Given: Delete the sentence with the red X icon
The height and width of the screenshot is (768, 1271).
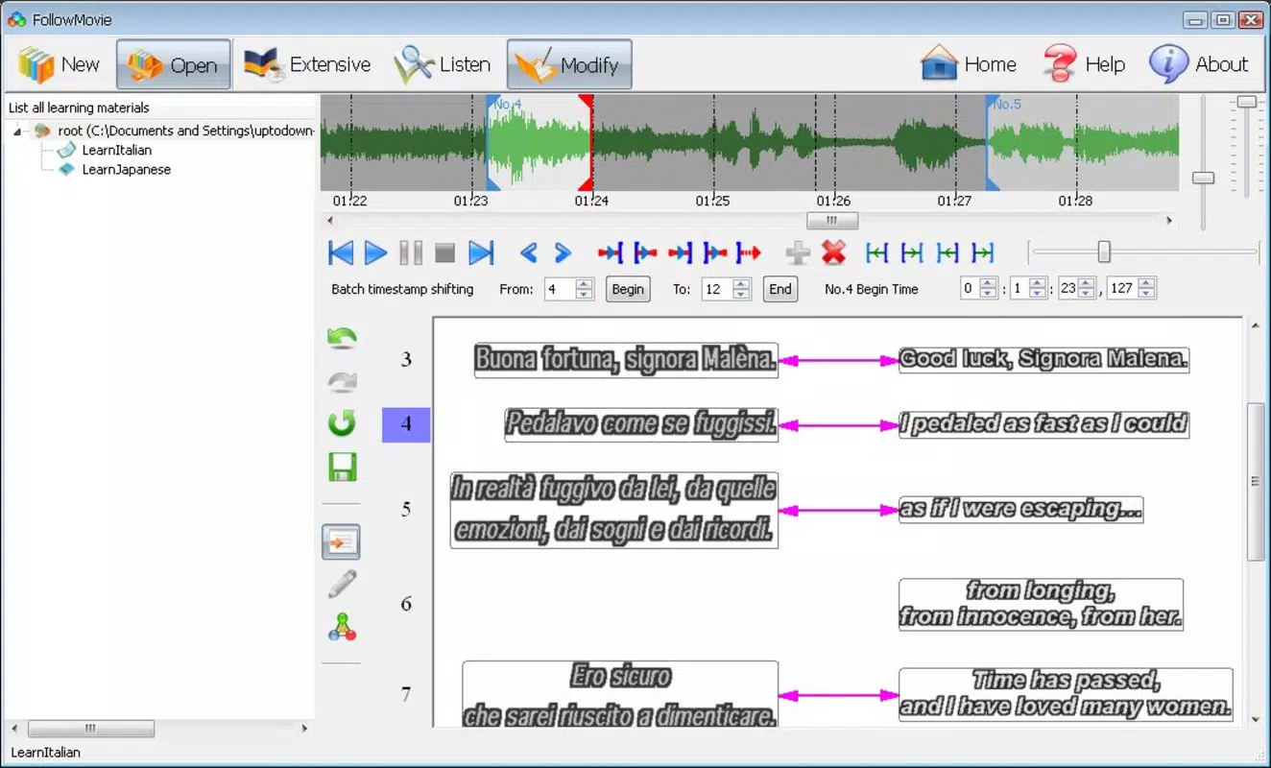Looking at the screenshot, I should tap(834, 252).
